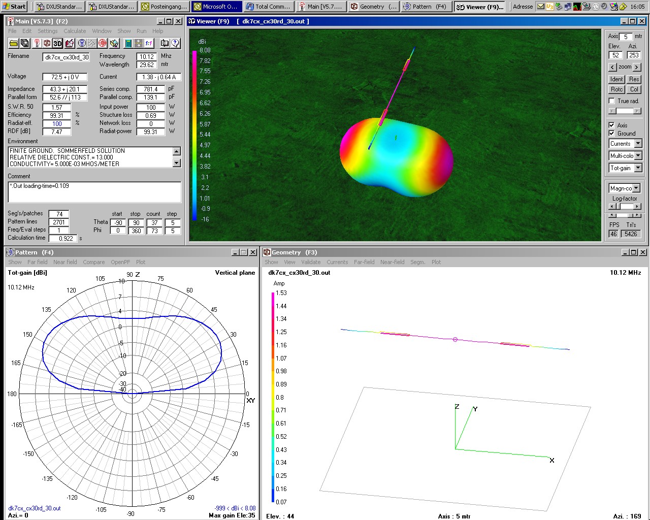The height and width of the screenshot is (520, 650).
Task: Click the 3D viewer toolbar icon
Action: pyautogui.click(x=57, y=44)
